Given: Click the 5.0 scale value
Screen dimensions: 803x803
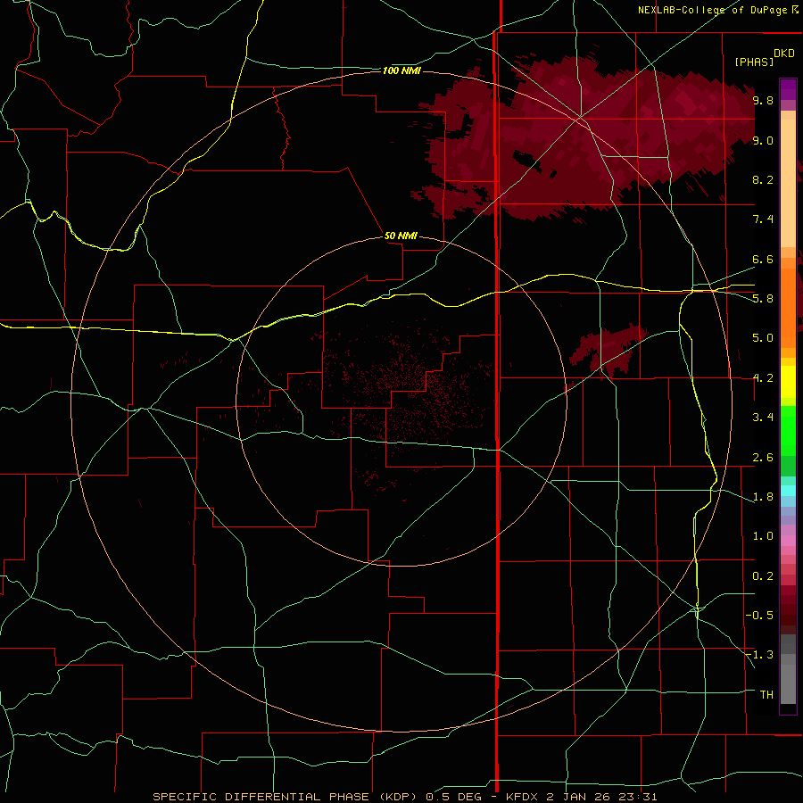Looking at the screenshot, I should point(763,338).
